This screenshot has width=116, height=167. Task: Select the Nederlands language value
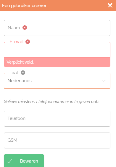tap(20, 81)
